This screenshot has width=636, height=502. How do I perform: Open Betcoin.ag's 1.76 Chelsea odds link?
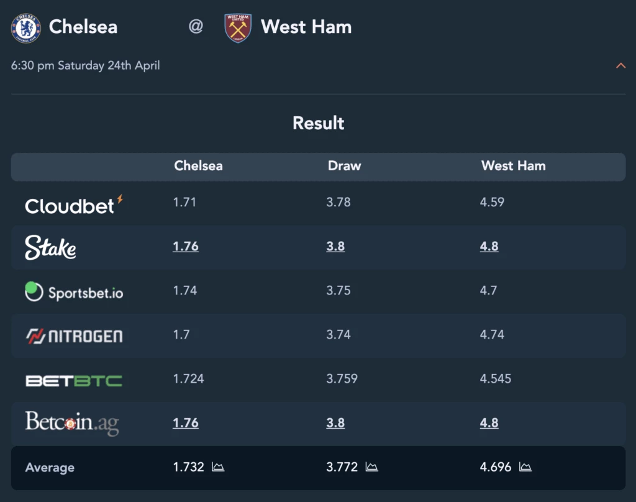point(186,423)
